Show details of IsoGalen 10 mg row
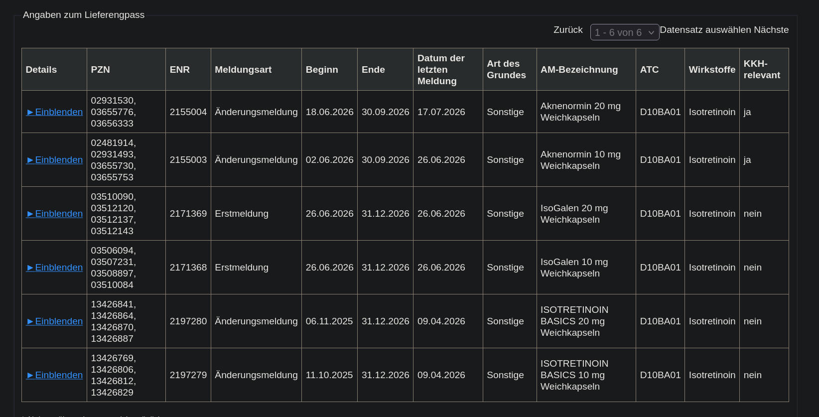Image resolution: width=819 pixels, height=417 pixels. [54, 268]
